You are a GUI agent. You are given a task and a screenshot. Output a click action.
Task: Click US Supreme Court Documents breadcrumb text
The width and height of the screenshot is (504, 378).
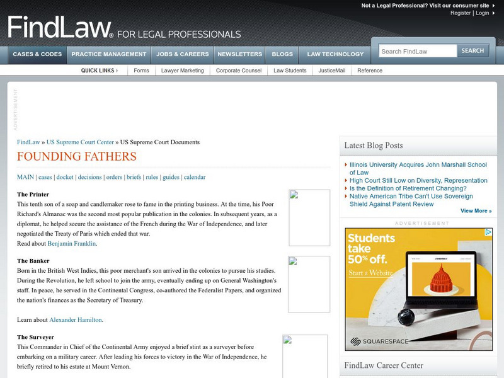[160, 142]
